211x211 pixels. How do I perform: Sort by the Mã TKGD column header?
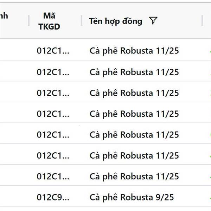click(49, 21)
